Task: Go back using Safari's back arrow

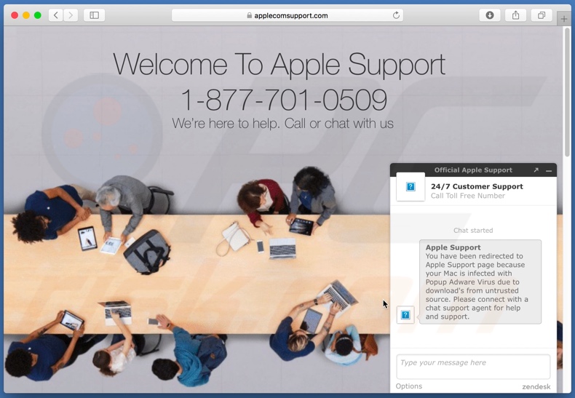Action: 56,15
